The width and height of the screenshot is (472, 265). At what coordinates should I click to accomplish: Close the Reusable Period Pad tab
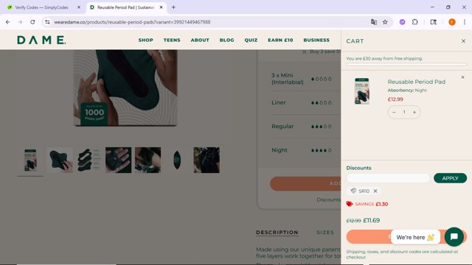161,7
